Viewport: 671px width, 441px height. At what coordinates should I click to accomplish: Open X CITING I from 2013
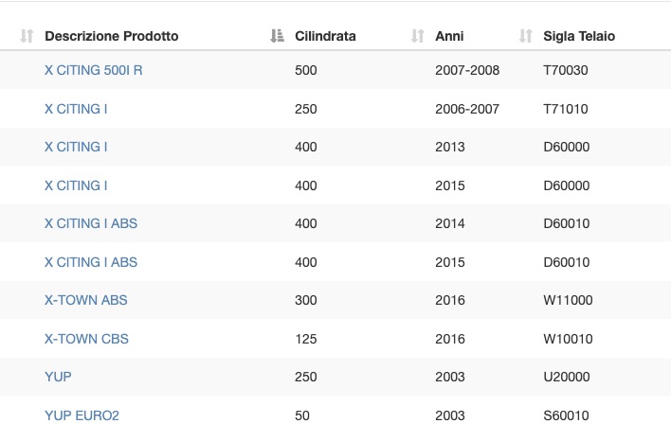[x=76, y=147]
